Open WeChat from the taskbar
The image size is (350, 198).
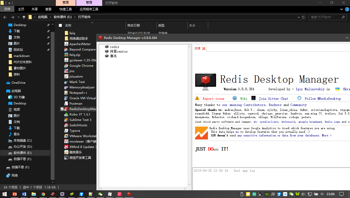[x=100, y=194]
